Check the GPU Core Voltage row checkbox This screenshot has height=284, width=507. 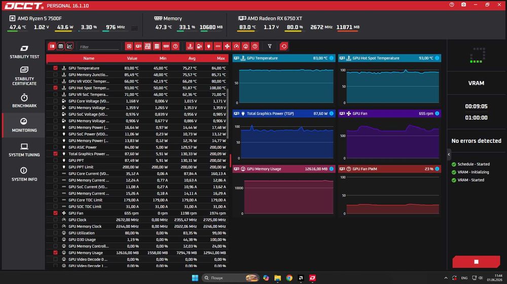point(55,101)
